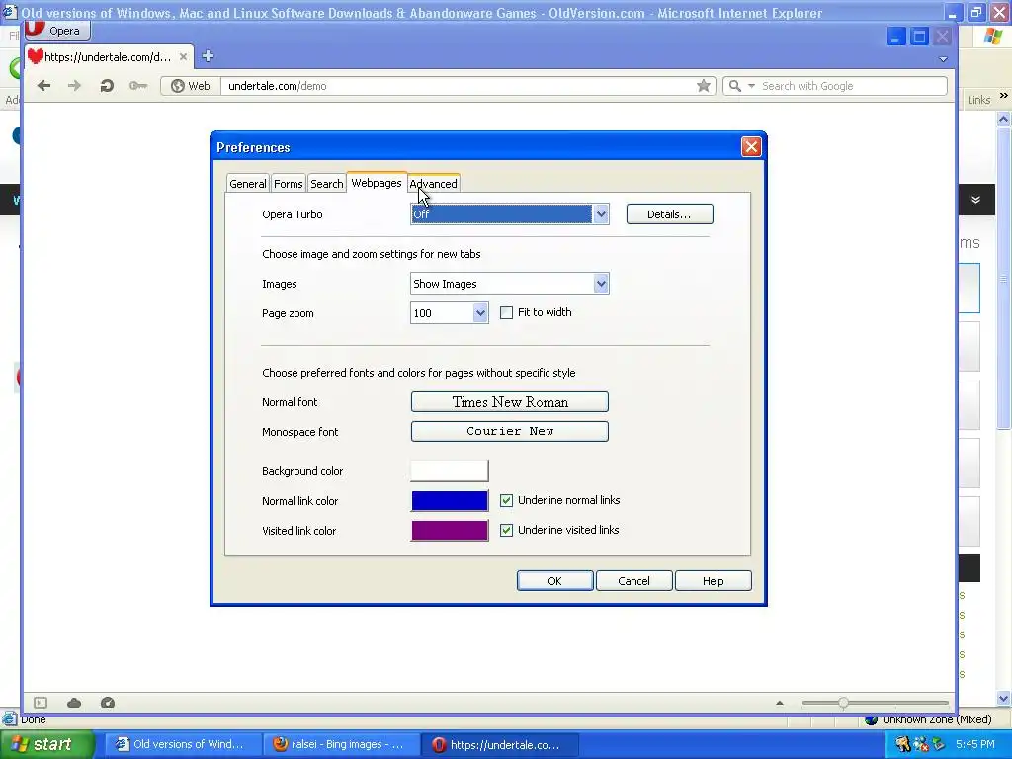Click the small up arrow near zoom slider
Viewport: 1012px width, 759px height.
(780, 703)
